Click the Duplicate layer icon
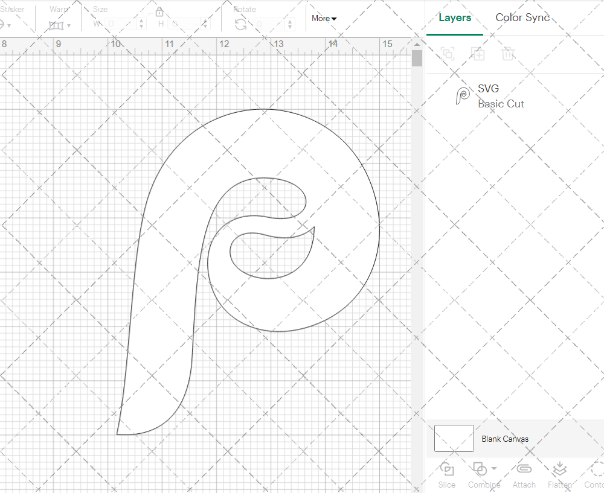Image resolution: width=604 pixels, height=493 pixels. pos(478,54)
